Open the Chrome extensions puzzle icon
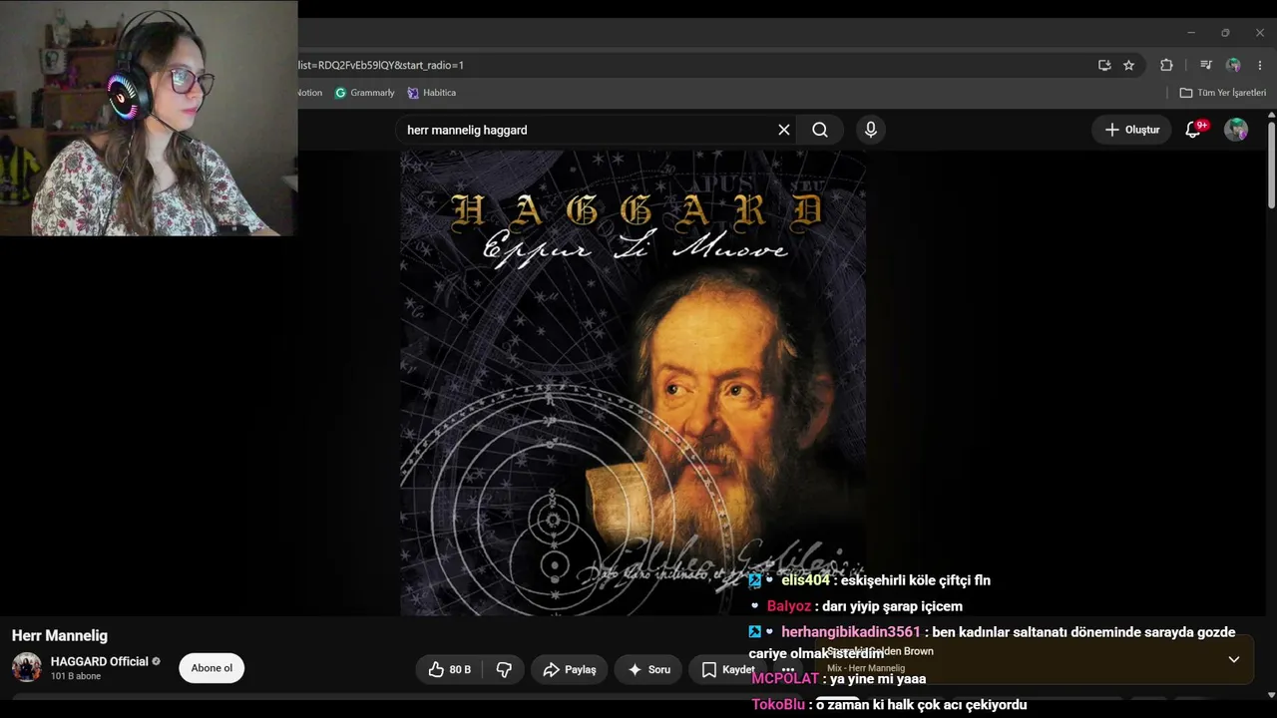 (x=1166, y=65)
